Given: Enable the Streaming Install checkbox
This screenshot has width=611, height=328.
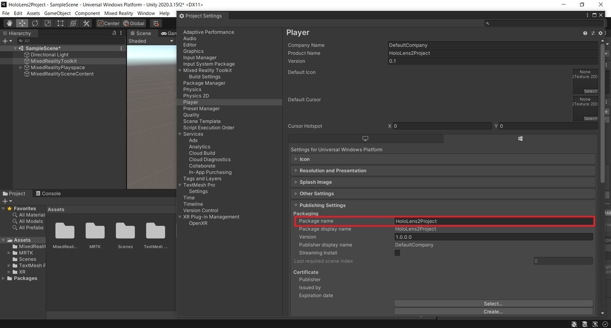Looking at the screenshot, I should (398, 253).
